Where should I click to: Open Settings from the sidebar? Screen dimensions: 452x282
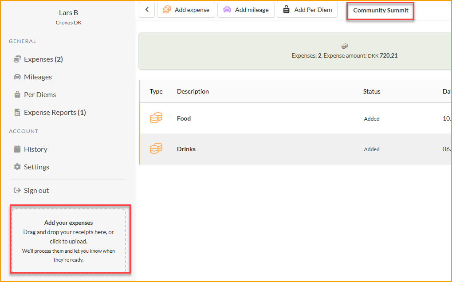pyautogui.click(x=36, y=167)
